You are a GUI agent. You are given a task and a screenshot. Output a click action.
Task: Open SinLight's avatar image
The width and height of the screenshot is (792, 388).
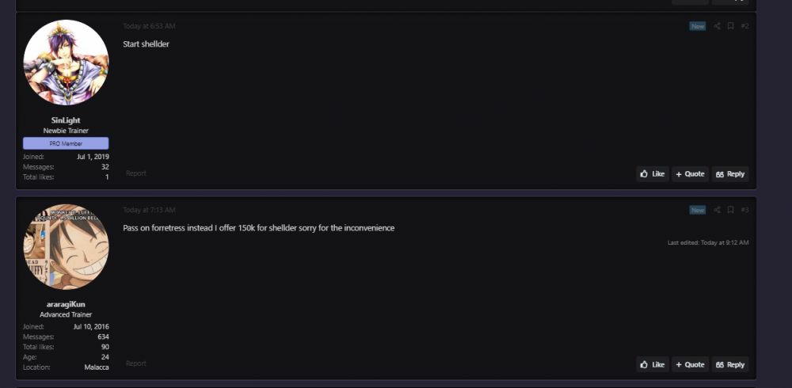point(66,63)
